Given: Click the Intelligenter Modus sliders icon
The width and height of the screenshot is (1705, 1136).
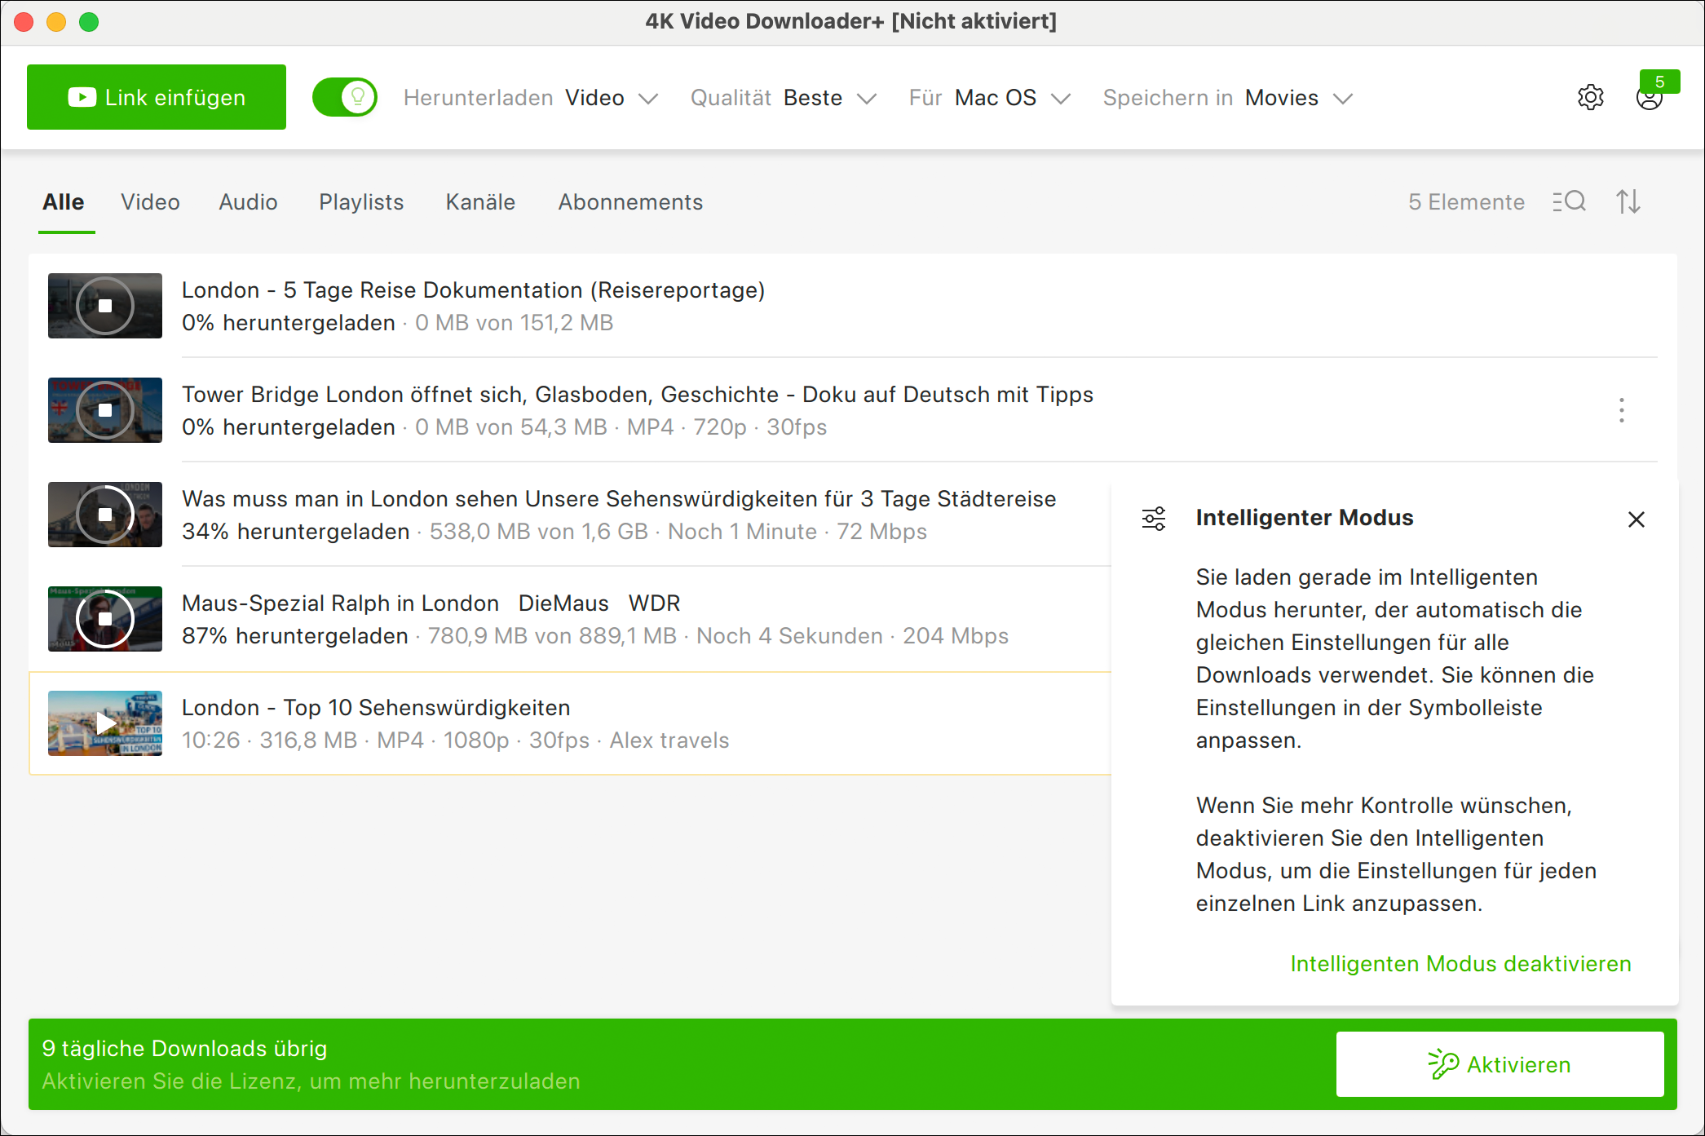Looking at the screenshot, I should coord(1153,519).
